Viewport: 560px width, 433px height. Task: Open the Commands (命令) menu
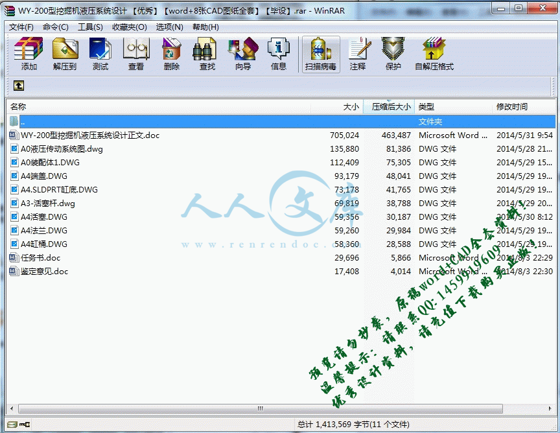(x=55, y=27)
